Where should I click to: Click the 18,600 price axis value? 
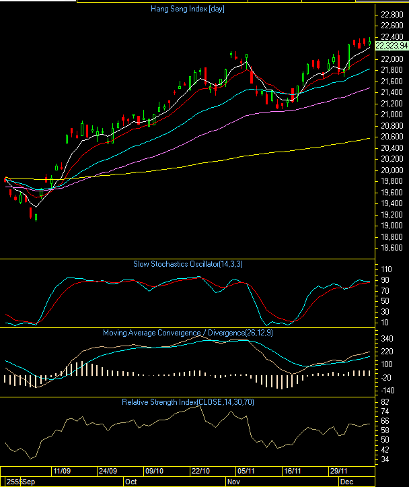click(x=392, y=248)
